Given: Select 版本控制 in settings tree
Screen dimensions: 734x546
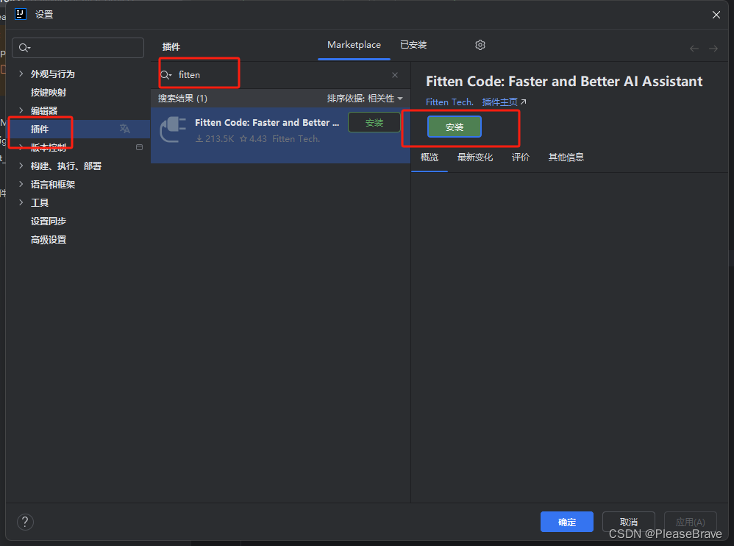Looking at the screenshot, I should coord(49,147).
